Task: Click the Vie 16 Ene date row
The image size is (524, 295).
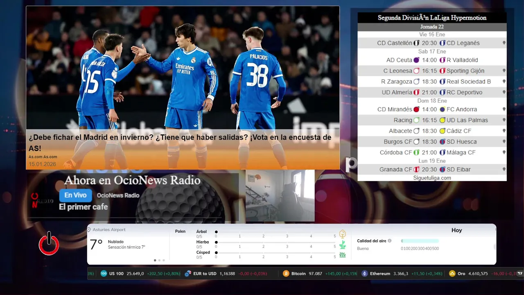Action: pyautogui.click(x=432, y=34)
